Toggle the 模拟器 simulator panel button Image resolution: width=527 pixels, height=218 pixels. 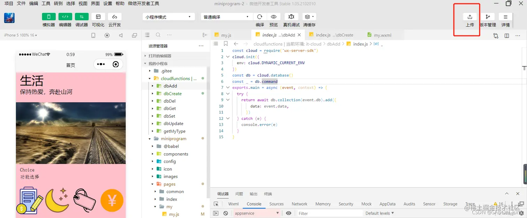click(x=49, y=17)
